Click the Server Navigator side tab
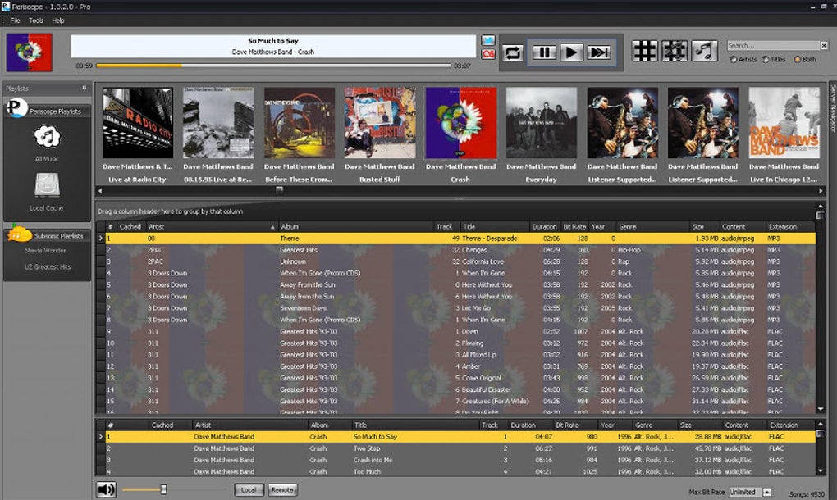Screen dimensions: 837x500 click(832, 107)
